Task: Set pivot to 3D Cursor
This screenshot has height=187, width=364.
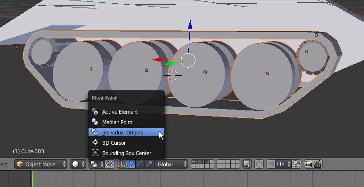Action: [126, 143]
